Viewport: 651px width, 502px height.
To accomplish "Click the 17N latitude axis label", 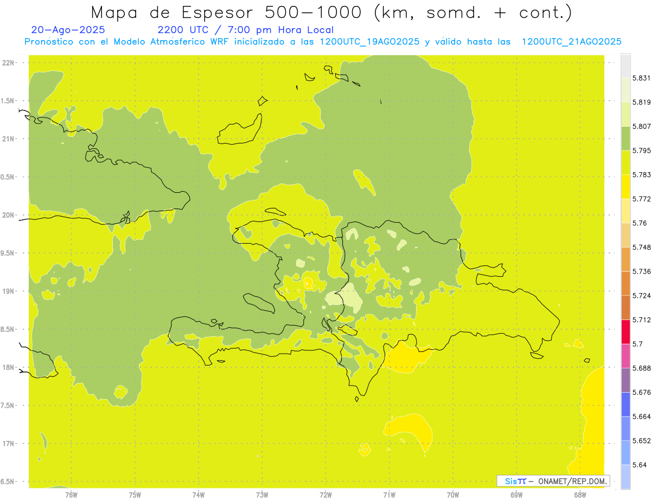I will pos(8,444).
